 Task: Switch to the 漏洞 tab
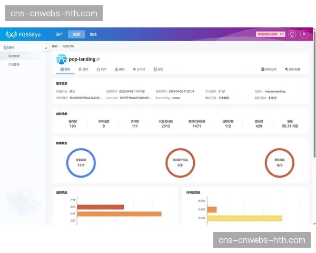click(x=119, y=69)
